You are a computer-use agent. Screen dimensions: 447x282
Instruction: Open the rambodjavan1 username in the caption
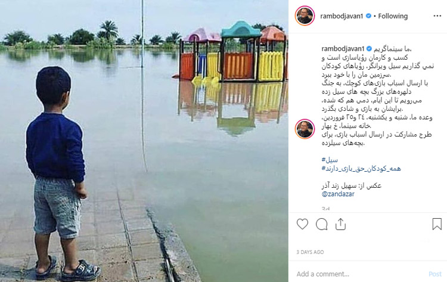click(343, 49)
